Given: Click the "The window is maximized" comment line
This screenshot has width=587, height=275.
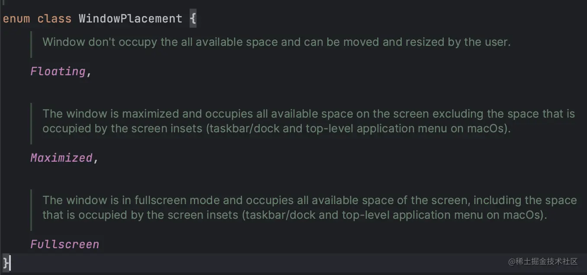Looking at the screenshot, I should tap(308, 114).
